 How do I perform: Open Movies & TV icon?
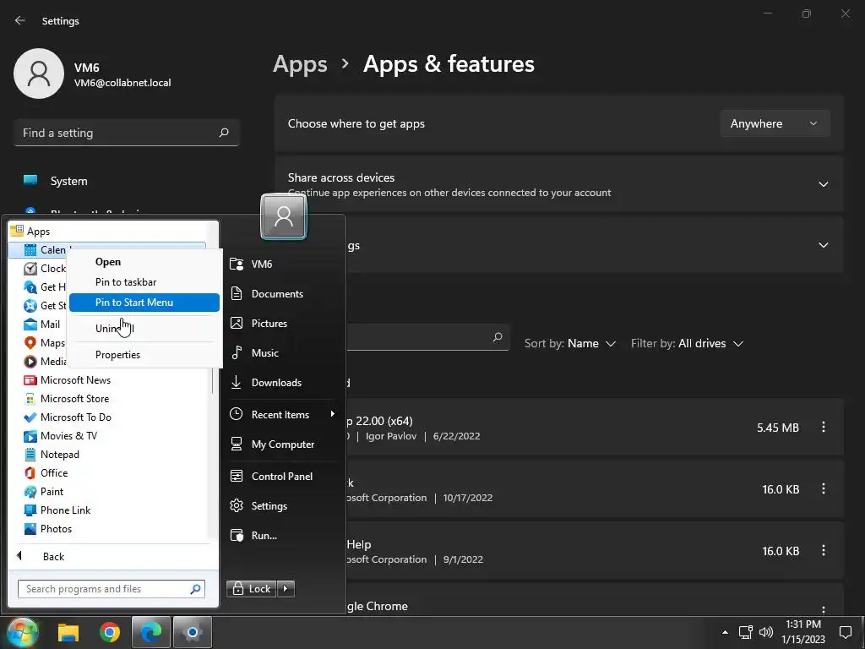pyautogui.click(x=30, y=436)
